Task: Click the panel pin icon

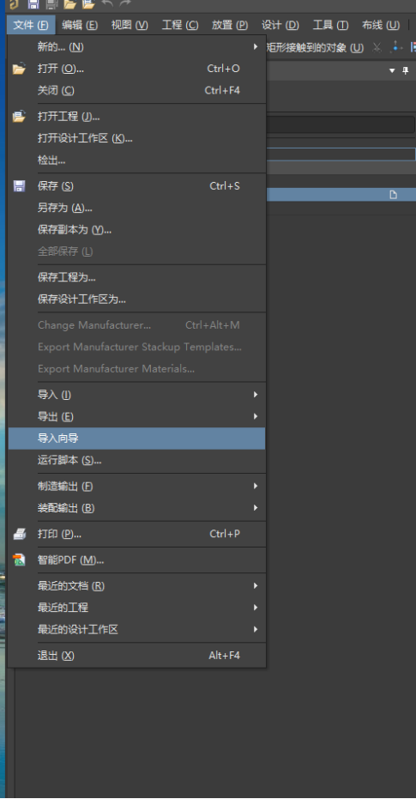Action: point(406,71)
